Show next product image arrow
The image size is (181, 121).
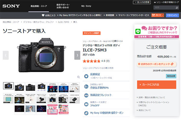pyautogui.click(x=77, y=55)
